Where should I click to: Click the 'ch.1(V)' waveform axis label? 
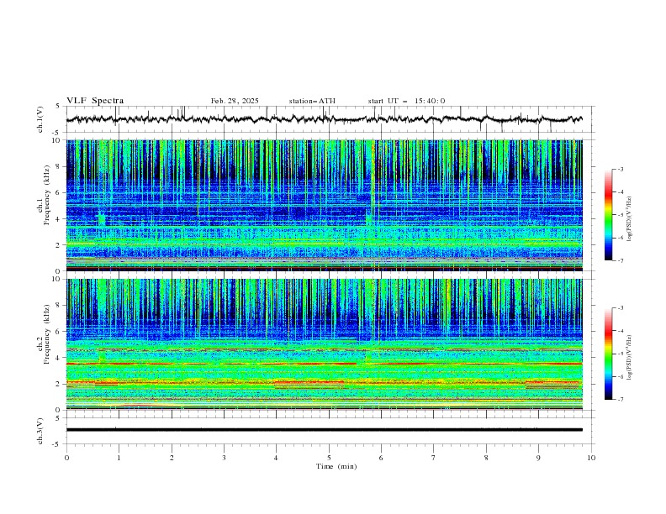click(x=40, y=119)
